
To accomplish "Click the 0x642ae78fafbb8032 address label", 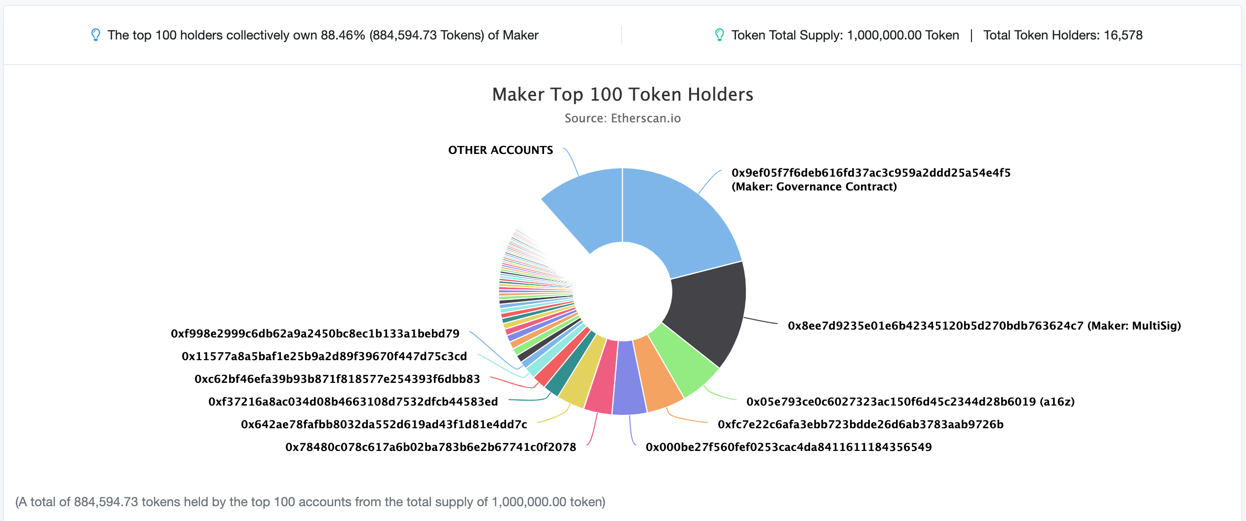I will [x=384, y=424].
